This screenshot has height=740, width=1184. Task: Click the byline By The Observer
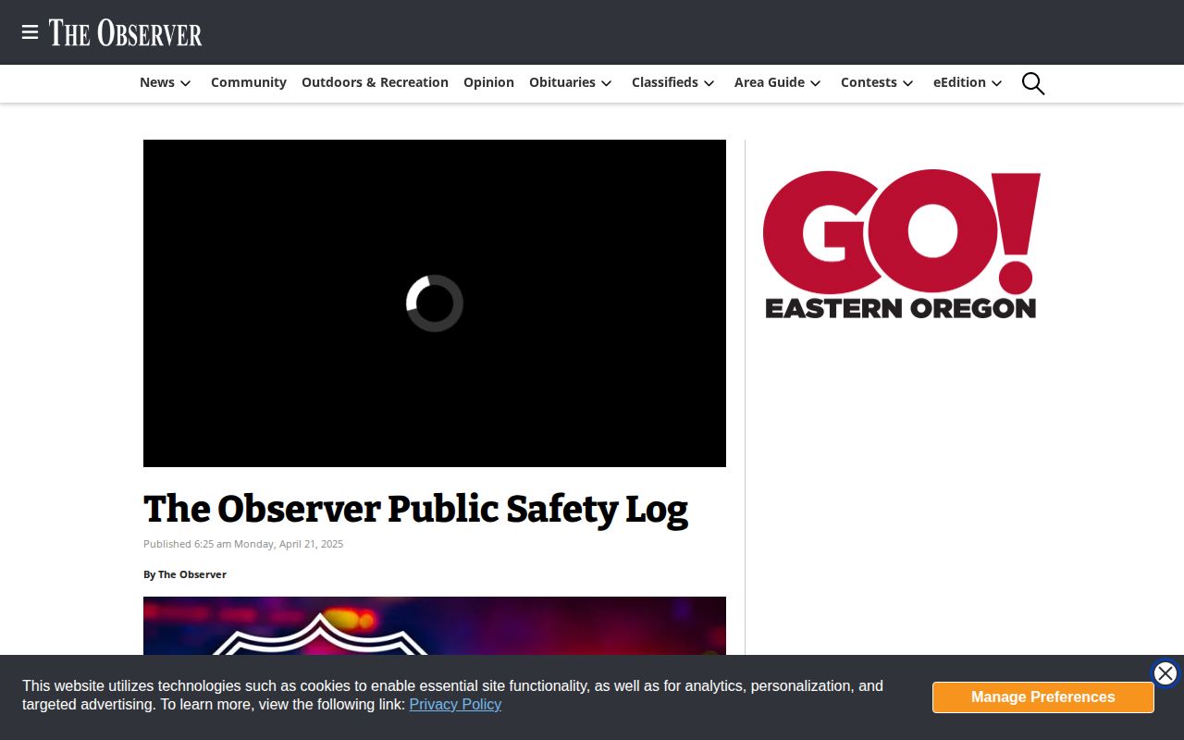tap(185, 574)
